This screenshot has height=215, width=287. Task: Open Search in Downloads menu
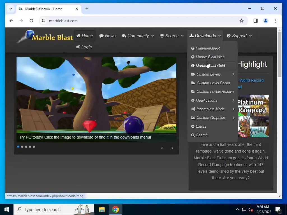point(212,135)
